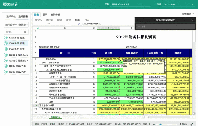
Task: Expand the 原始数据 dropdown
Action: 188,14
